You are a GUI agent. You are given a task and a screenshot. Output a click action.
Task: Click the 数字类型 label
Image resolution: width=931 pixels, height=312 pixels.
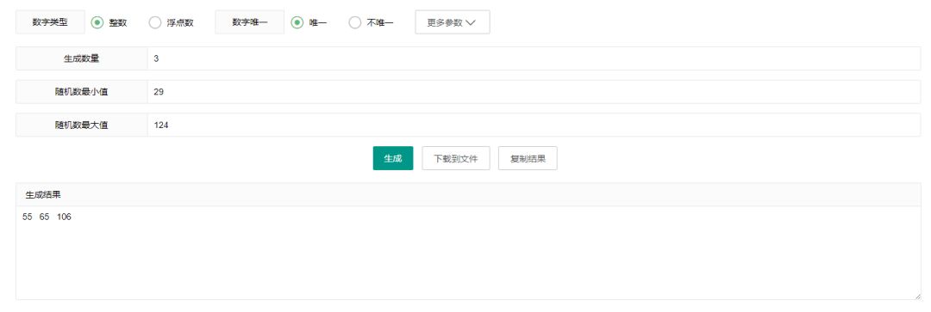[x=50, y=22]
